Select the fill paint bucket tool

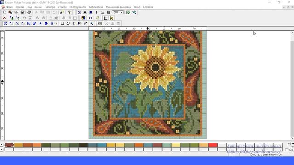click(79, 23)
